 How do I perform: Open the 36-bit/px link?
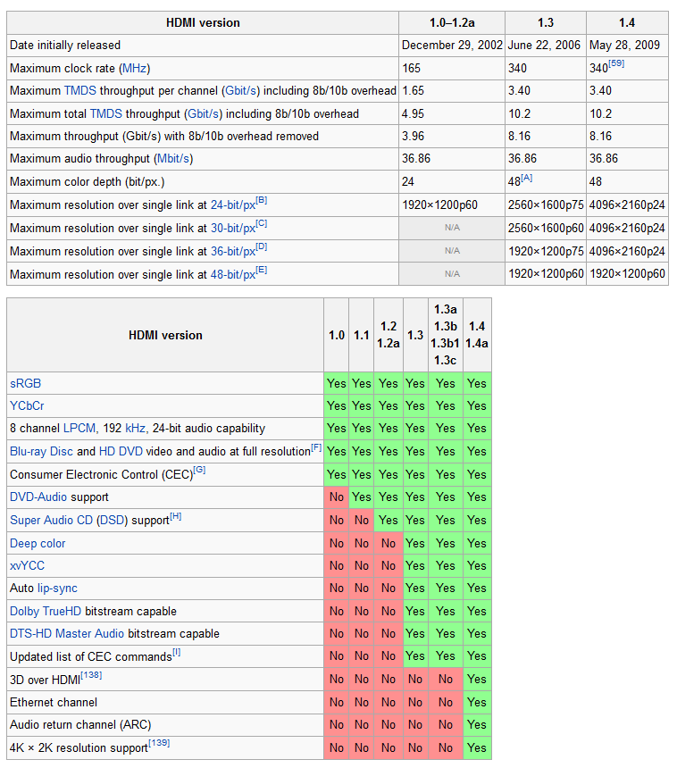point(233,251)
